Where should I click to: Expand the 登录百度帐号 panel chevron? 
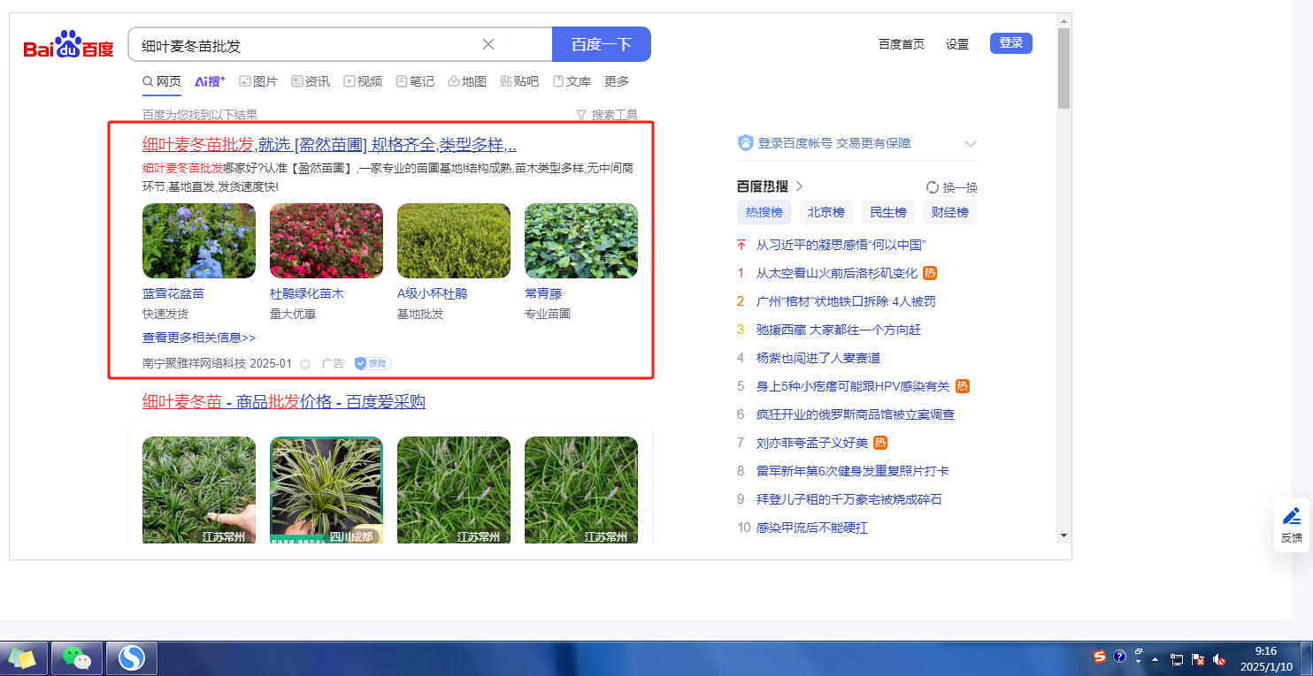click(970, 143)
